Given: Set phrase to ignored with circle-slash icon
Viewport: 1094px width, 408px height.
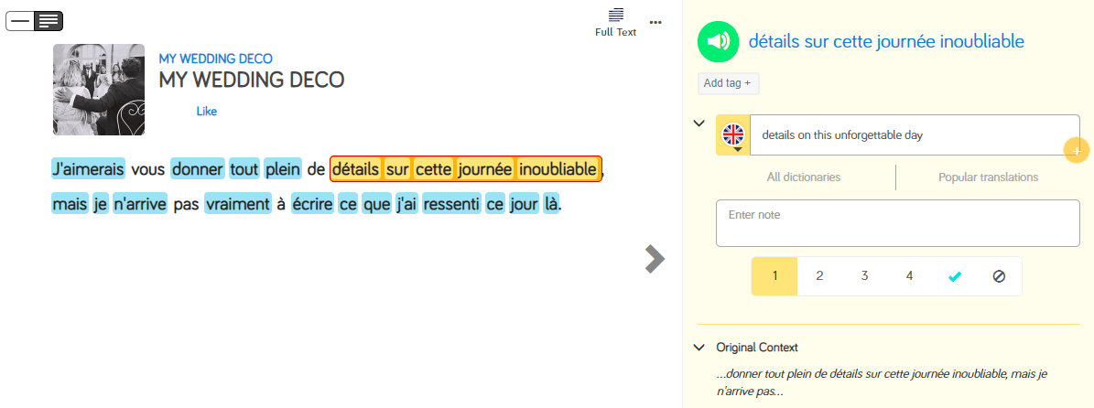Looking at the screenshot, I should tap(999, 276).
